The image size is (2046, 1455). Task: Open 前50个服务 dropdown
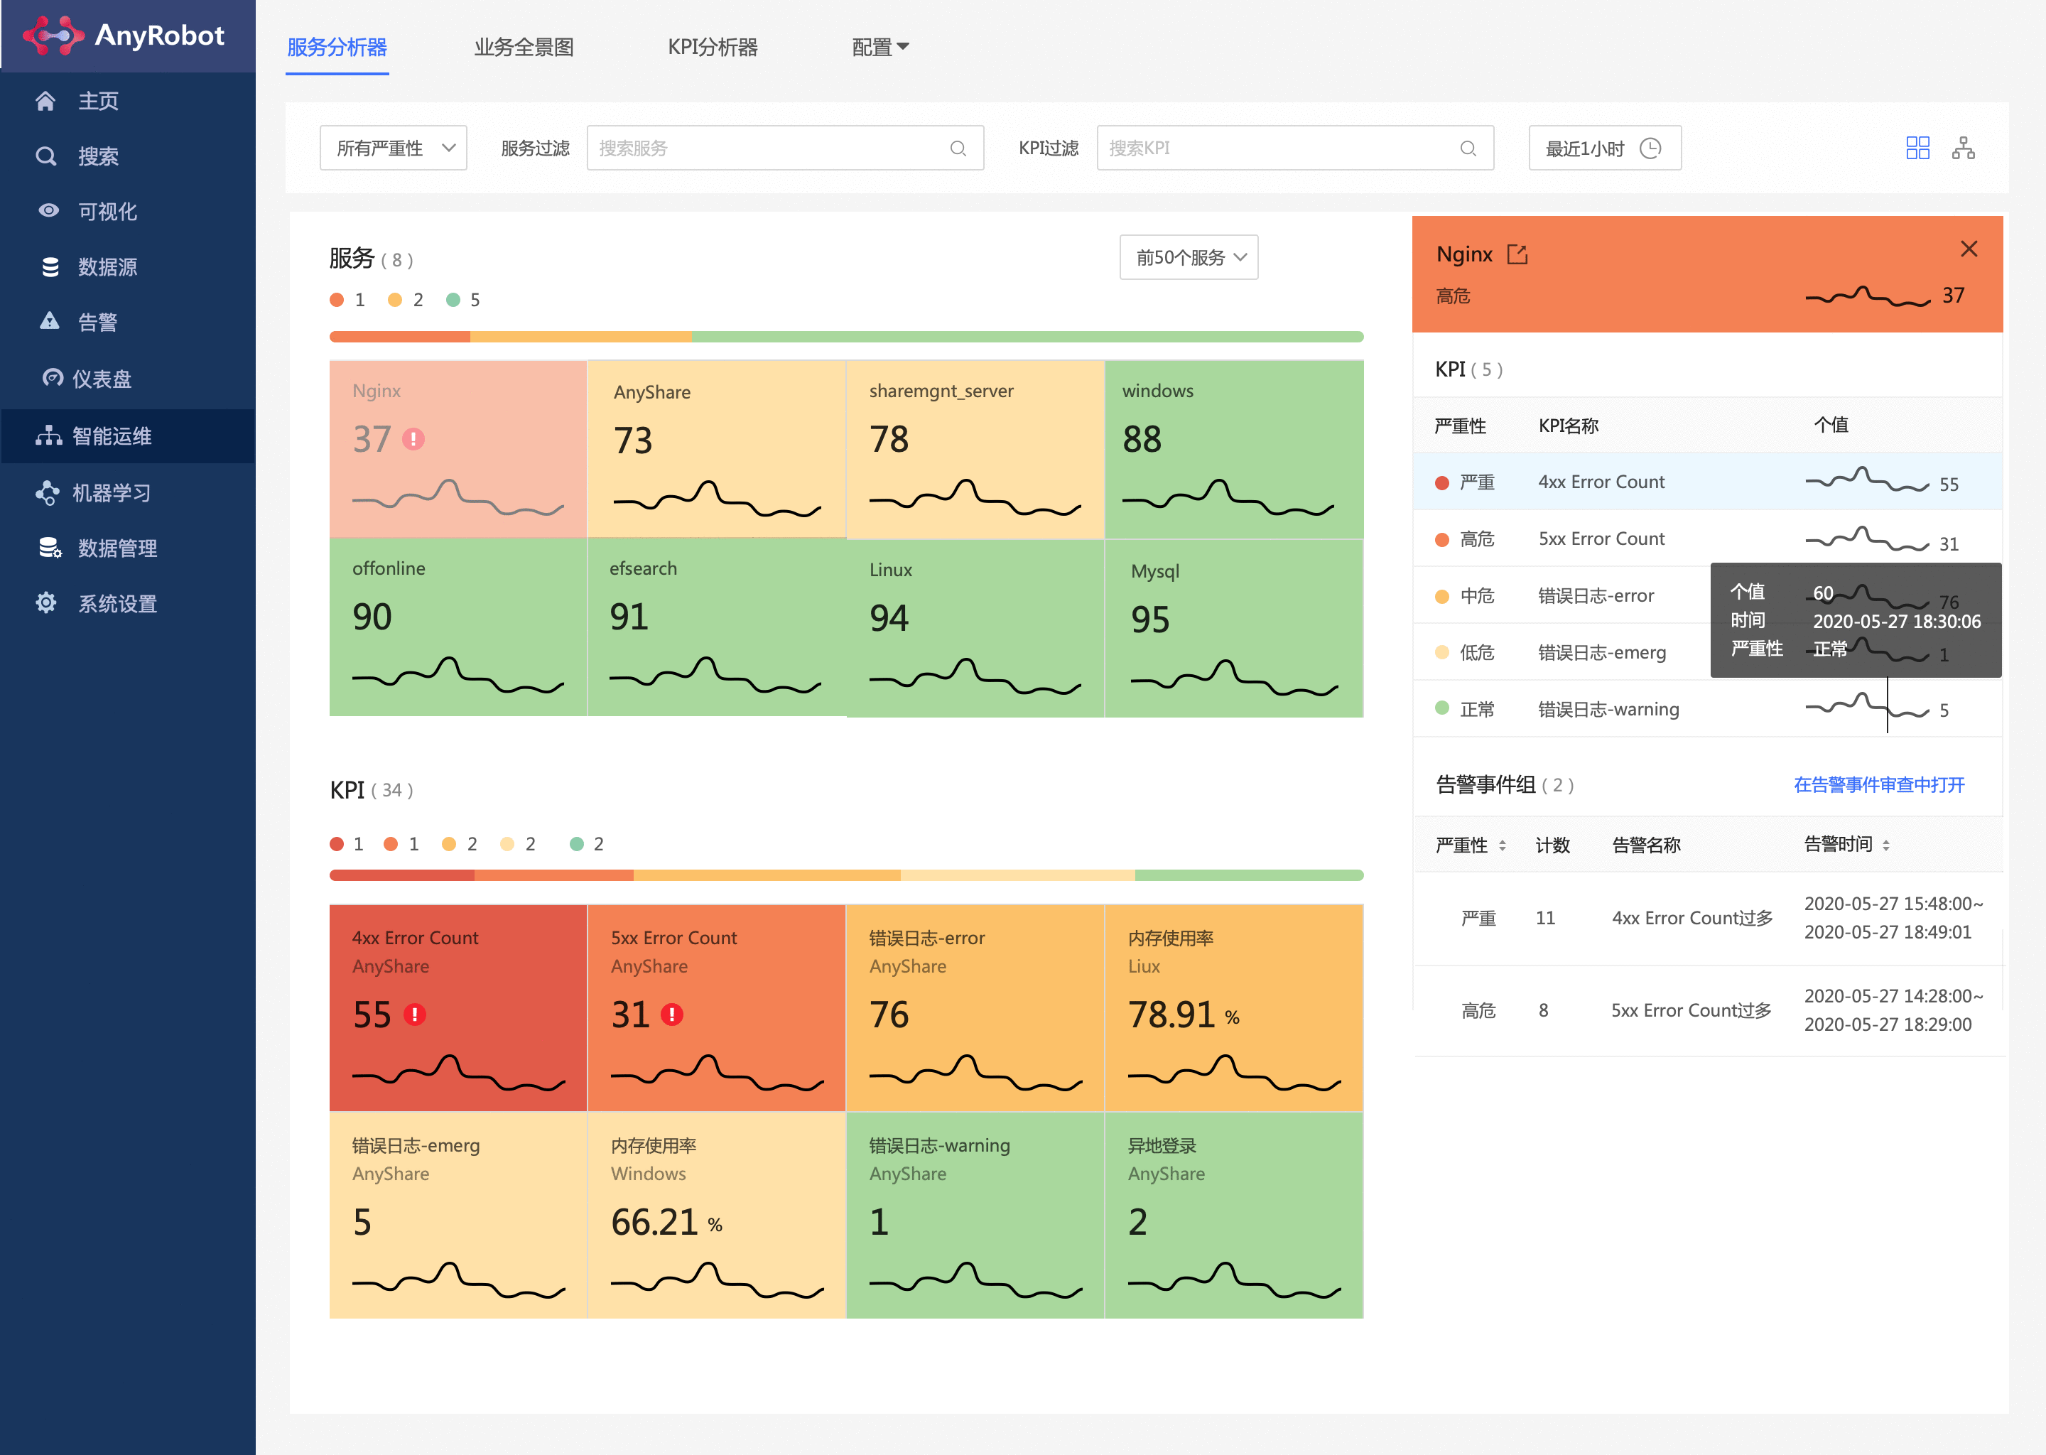[x=1189, y=257]
